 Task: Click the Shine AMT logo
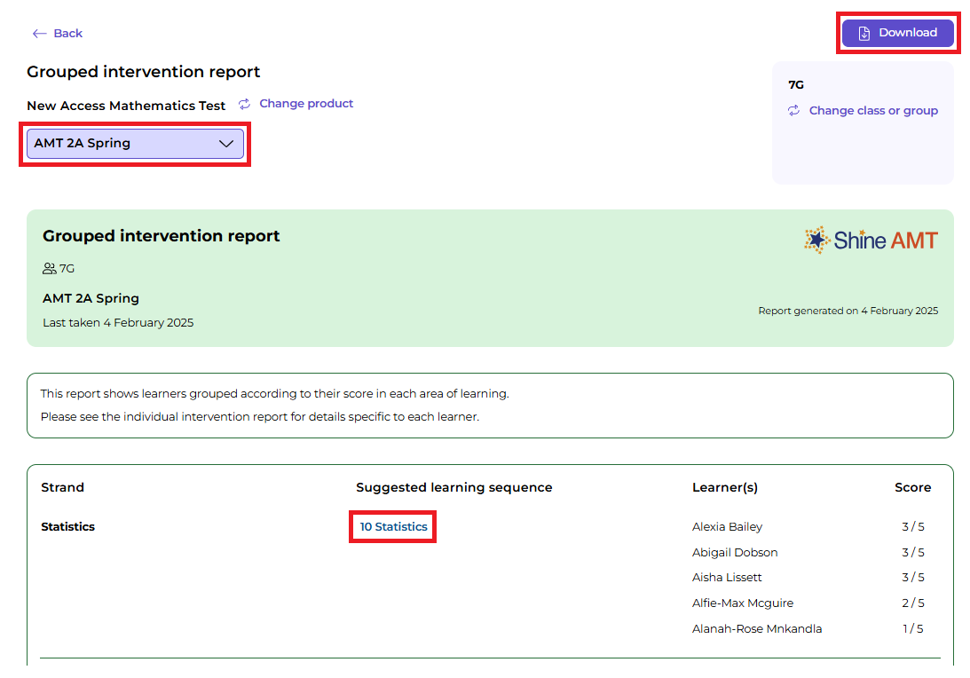click(871, 240)
